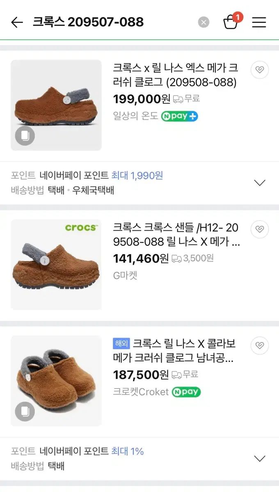279x492 pixels.
Task: Select the Npay+ badge on the first product
Action: tap(180, 116)
